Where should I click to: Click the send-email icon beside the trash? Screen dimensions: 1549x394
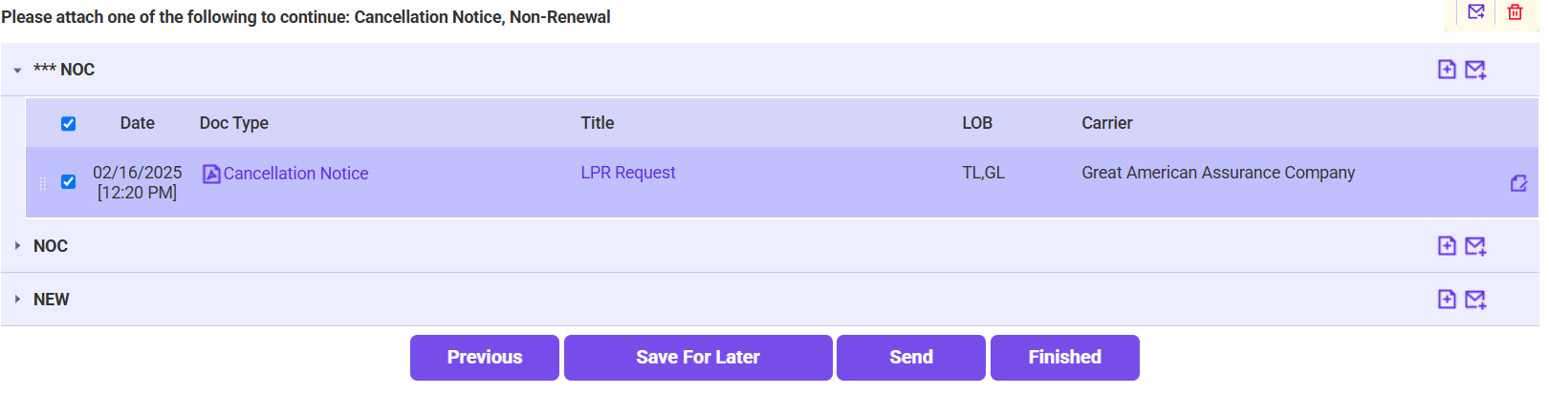coord(1476,12)
